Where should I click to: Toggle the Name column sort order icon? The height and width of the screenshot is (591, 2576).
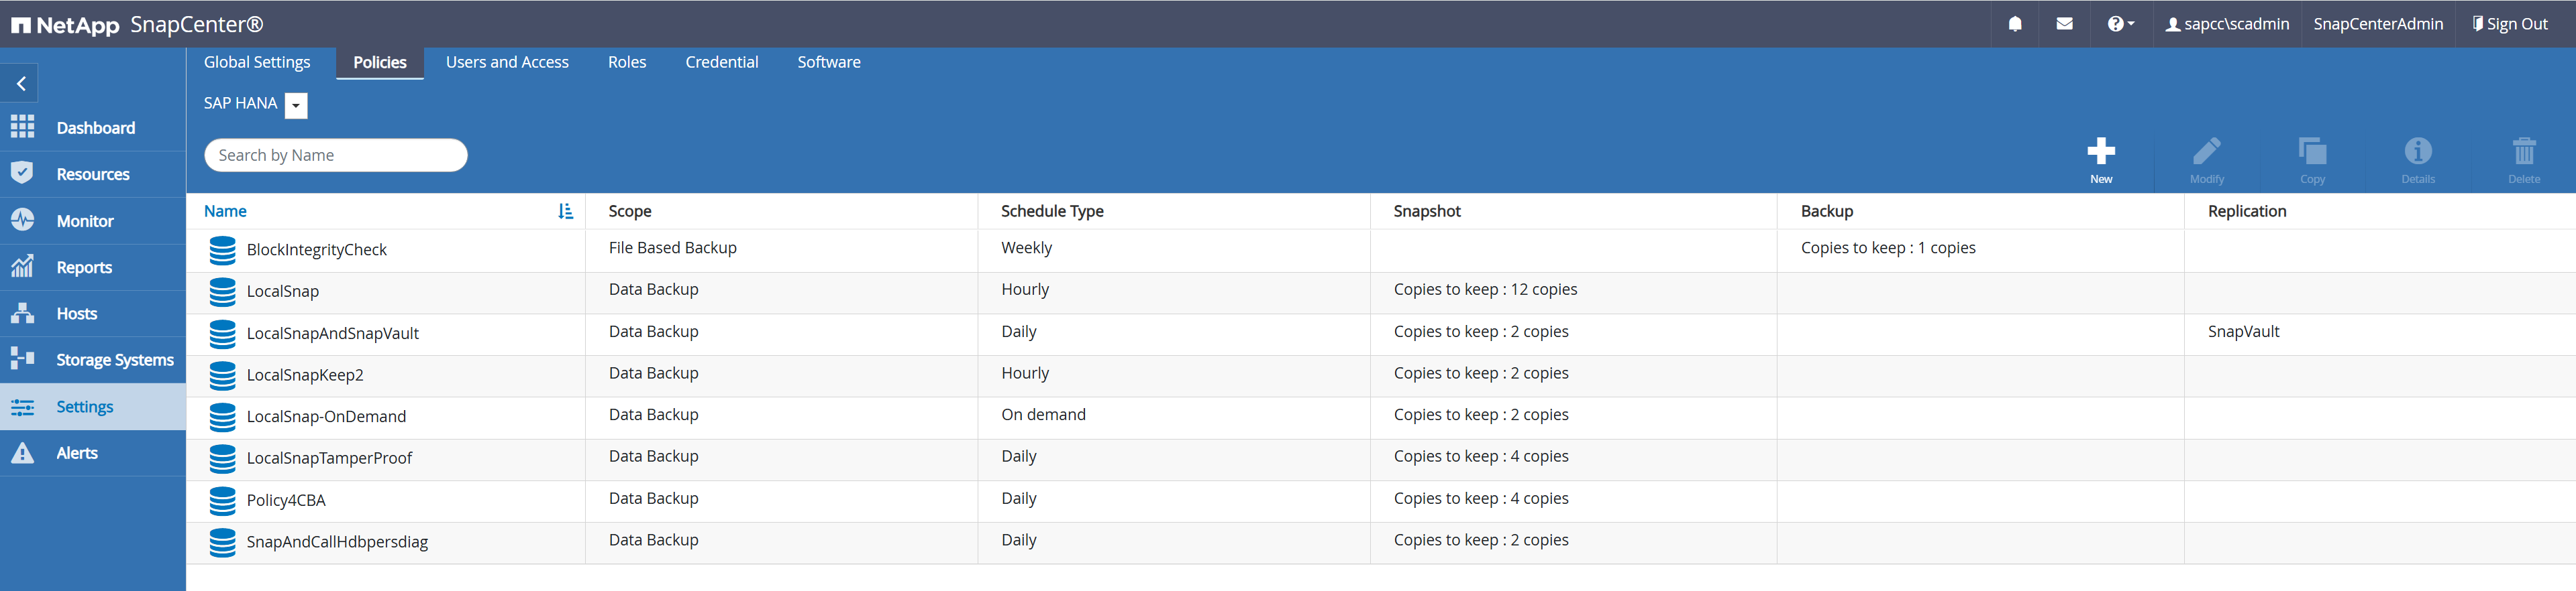click(x=565, y=212)
